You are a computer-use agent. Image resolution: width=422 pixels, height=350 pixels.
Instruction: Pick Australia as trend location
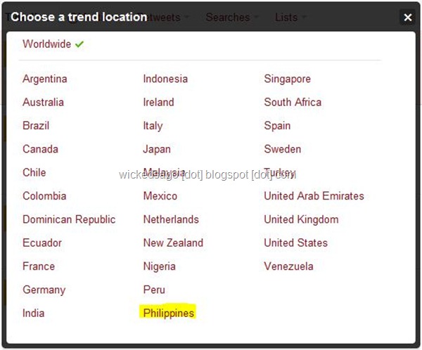click(x=43, y=102)
